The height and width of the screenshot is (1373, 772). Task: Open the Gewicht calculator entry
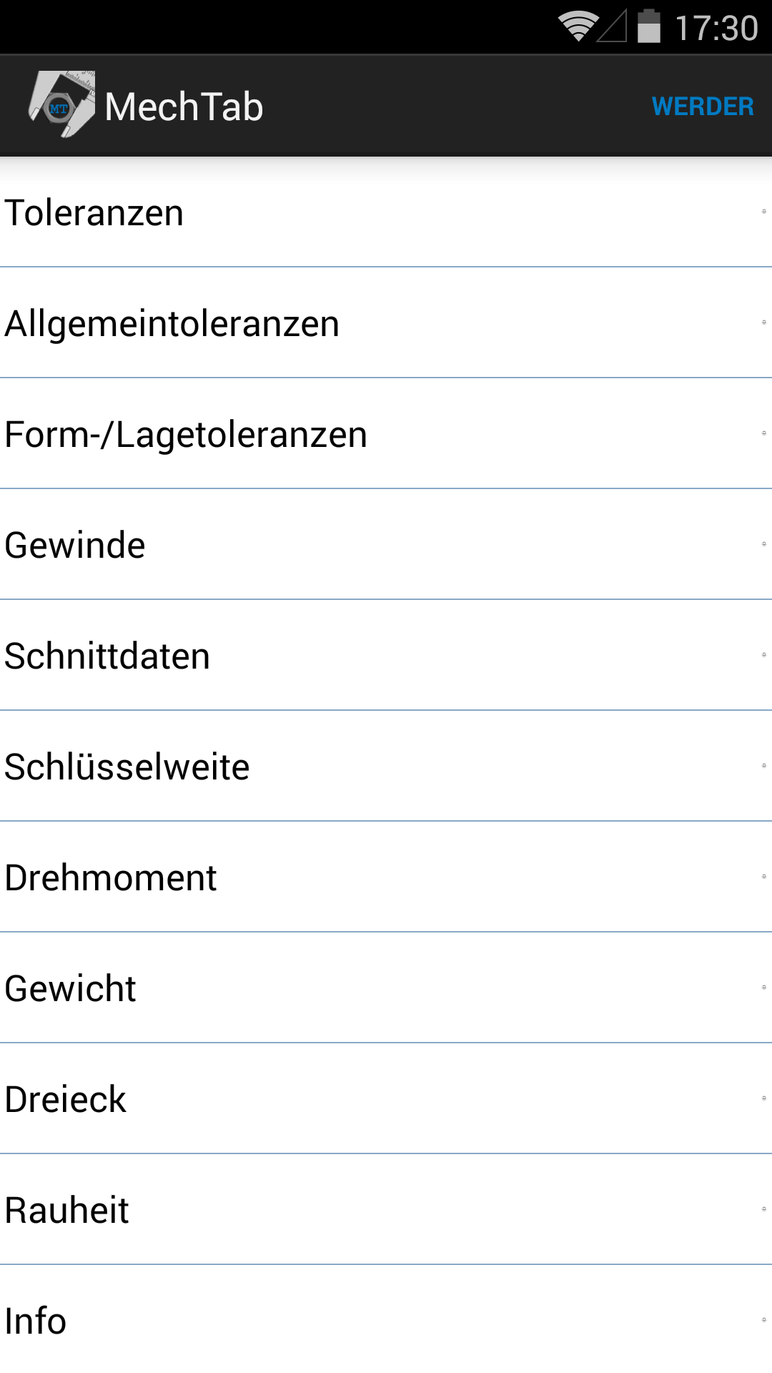click(386, 988)
